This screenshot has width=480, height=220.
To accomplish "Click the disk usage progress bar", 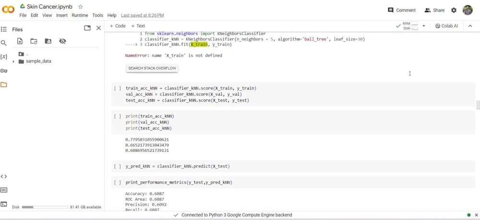I will tap(45, 207).
